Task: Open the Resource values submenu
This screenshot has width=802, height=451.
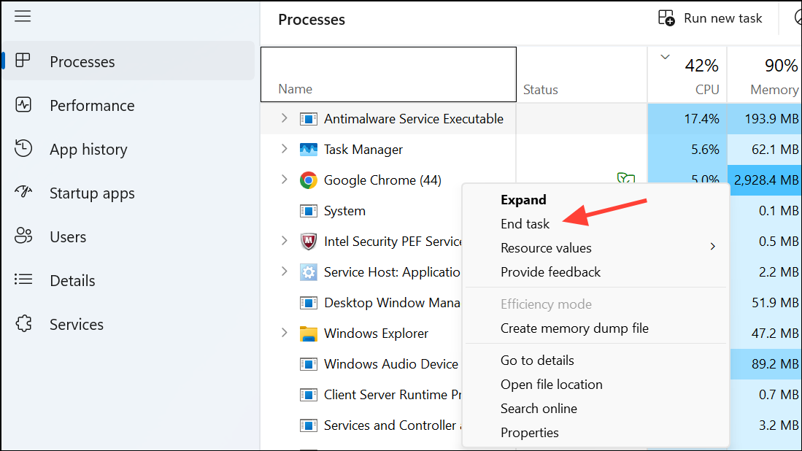Action: pos(546,247)
